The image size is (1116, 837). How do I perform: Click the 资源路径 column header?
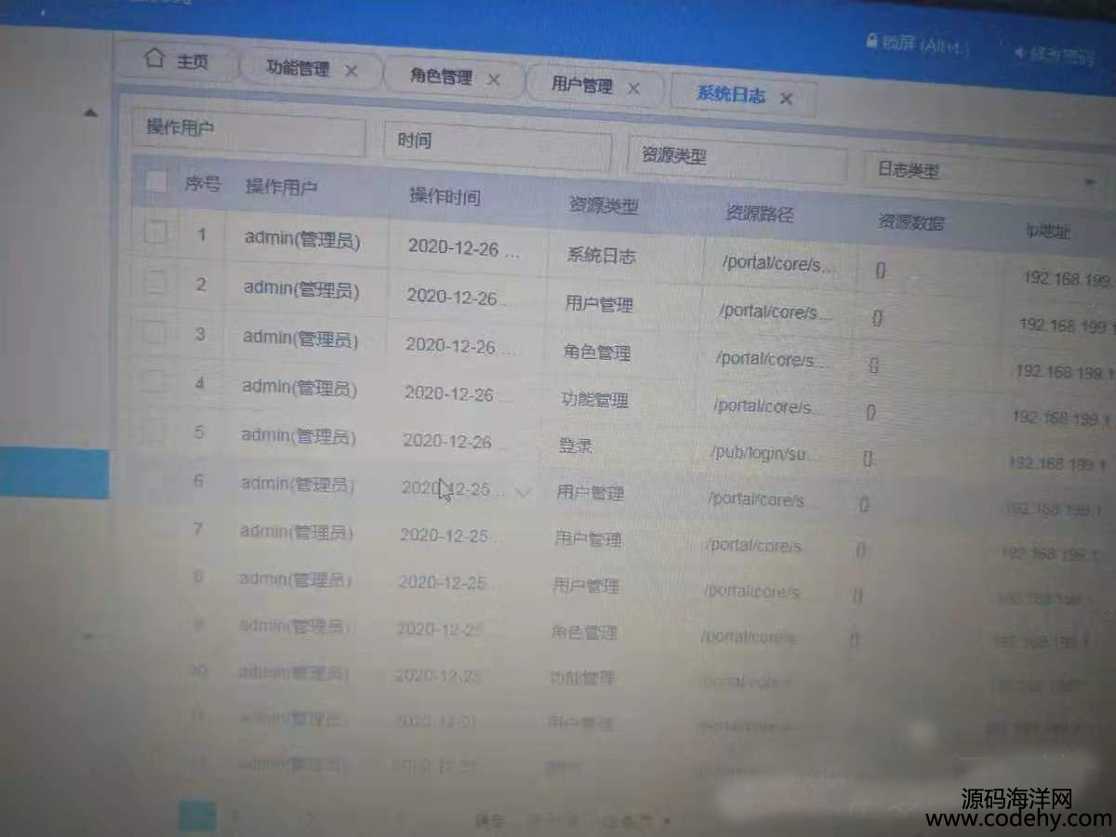[x=760, y=214]
